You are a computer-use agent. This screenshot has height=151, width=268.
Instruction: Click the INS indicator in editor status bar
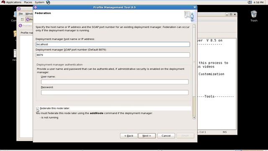click(x=224, y=132)
